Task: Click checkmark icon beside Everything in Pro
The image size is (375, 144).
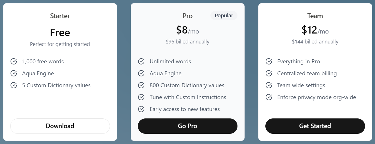Action: [269, 61]
